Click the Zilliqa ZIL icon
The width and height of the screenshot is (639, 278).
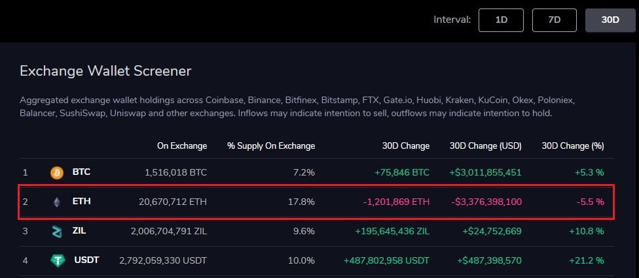coord(58,232)
